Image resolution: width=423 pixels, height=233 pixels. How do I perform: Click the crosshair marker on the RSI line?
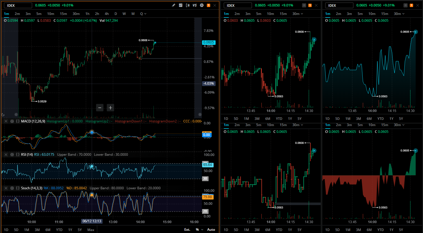click(92, 166)
